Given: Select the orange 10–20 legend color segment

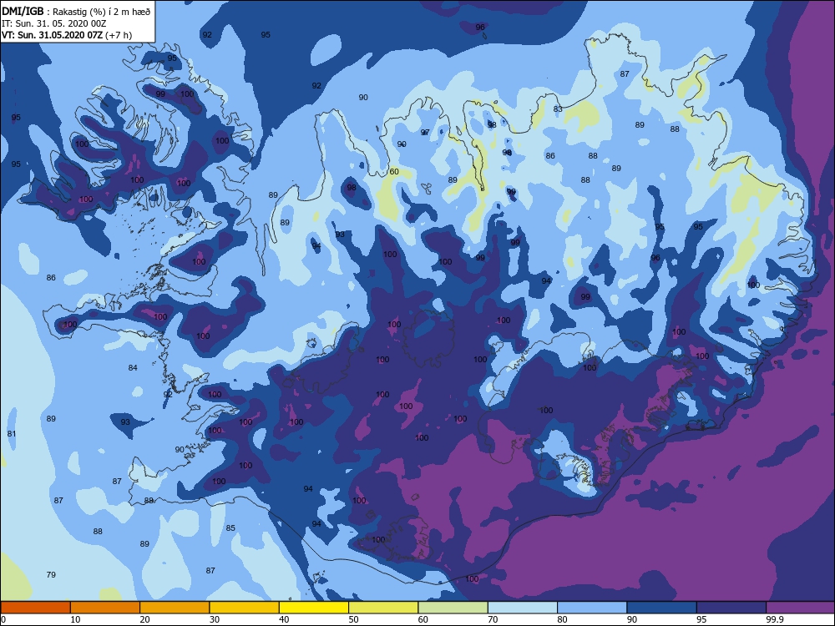Looking at the screenshot, I should click(105, 608).
